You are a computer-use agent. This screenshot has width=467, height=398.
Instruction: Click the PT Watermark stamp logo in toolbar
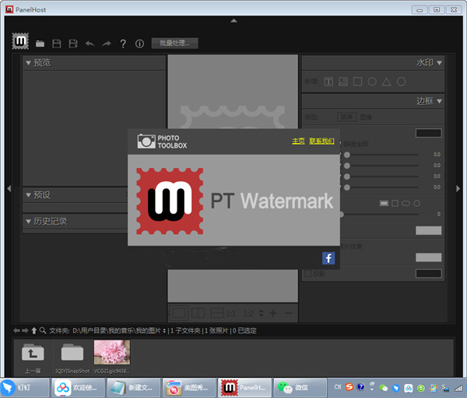click(20, 41)
